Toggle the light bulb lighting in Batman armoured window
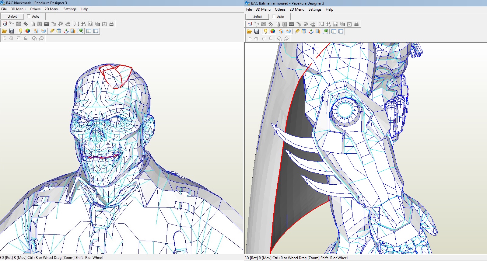487x261 pixels. pos(265,31)
